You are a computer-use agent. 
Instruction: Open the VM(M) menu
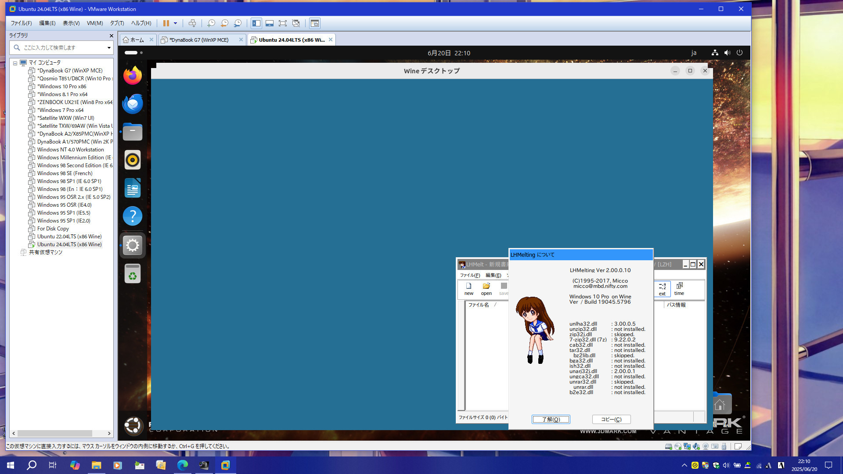coord(95,23)
